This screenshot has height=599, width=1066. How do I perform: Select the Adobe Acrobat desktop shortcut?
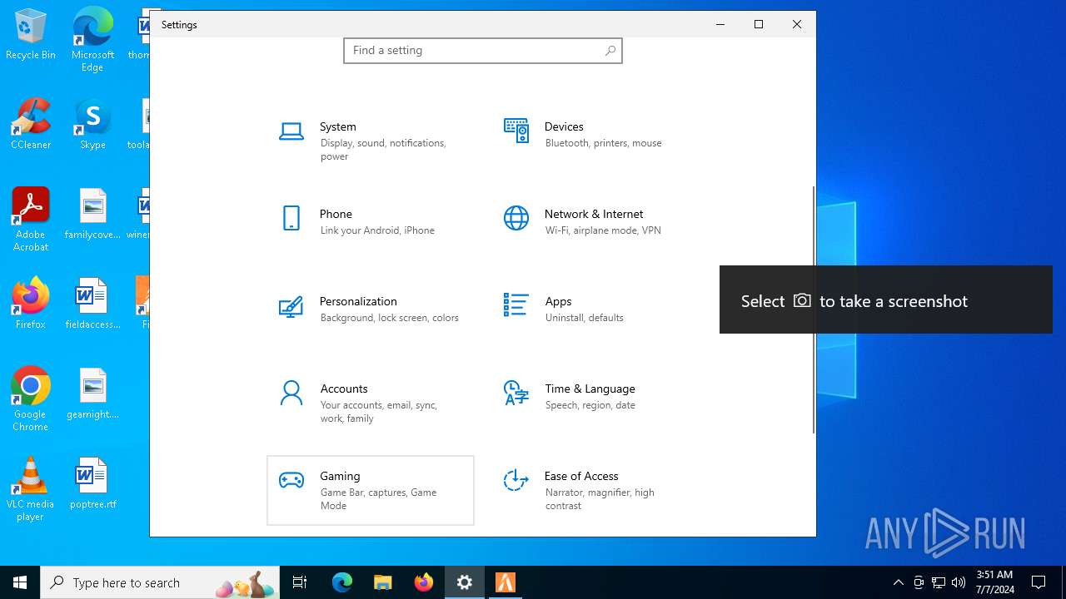[x=31, y=220]
